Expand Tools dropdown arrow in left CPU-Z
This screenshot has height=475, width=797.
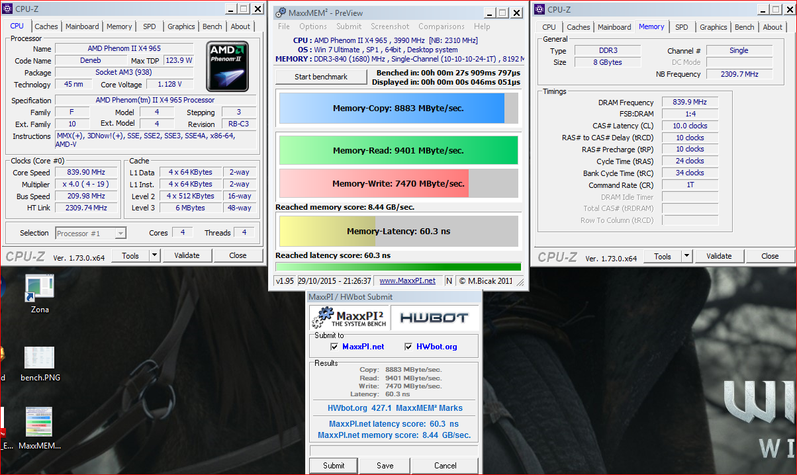point(154,255)
